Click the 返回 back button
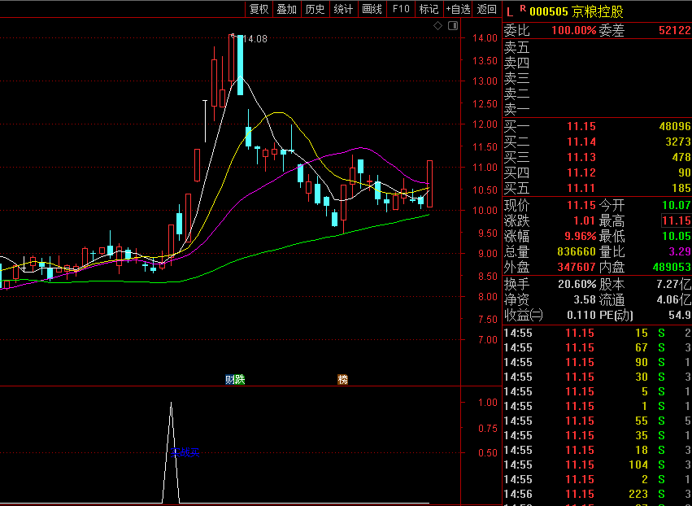The width and height of the screenshot is (692, 506). pos(487,9)
